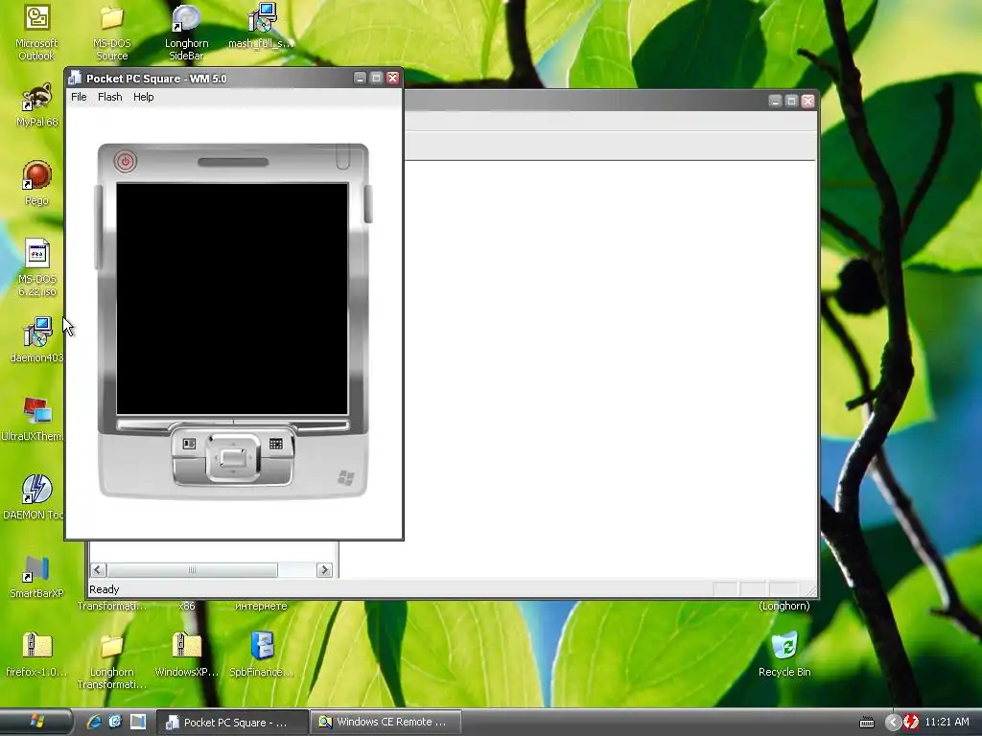Open the File menu in Pocket PC Square
The image size is (982, 736).
click(x=79, y=97)
